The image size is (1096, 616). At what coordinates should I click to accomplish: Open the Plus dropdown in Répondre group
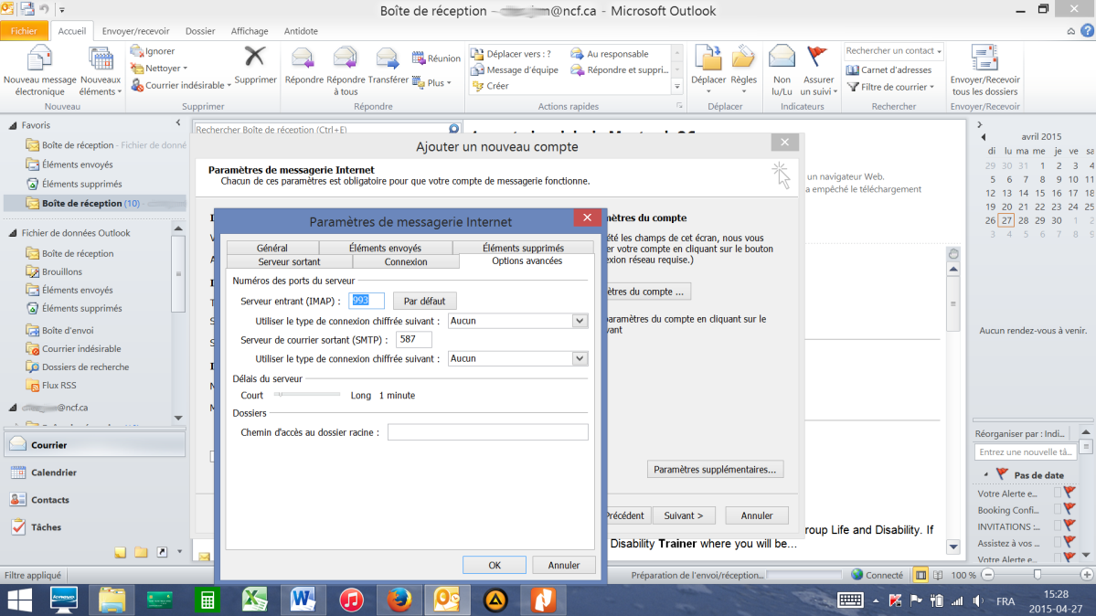(449, 83)
